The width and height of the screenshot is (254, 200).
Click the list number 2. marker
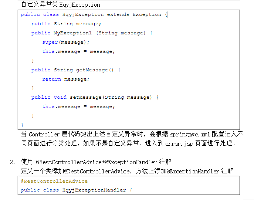pyautogui.click(x=13, y=162)
